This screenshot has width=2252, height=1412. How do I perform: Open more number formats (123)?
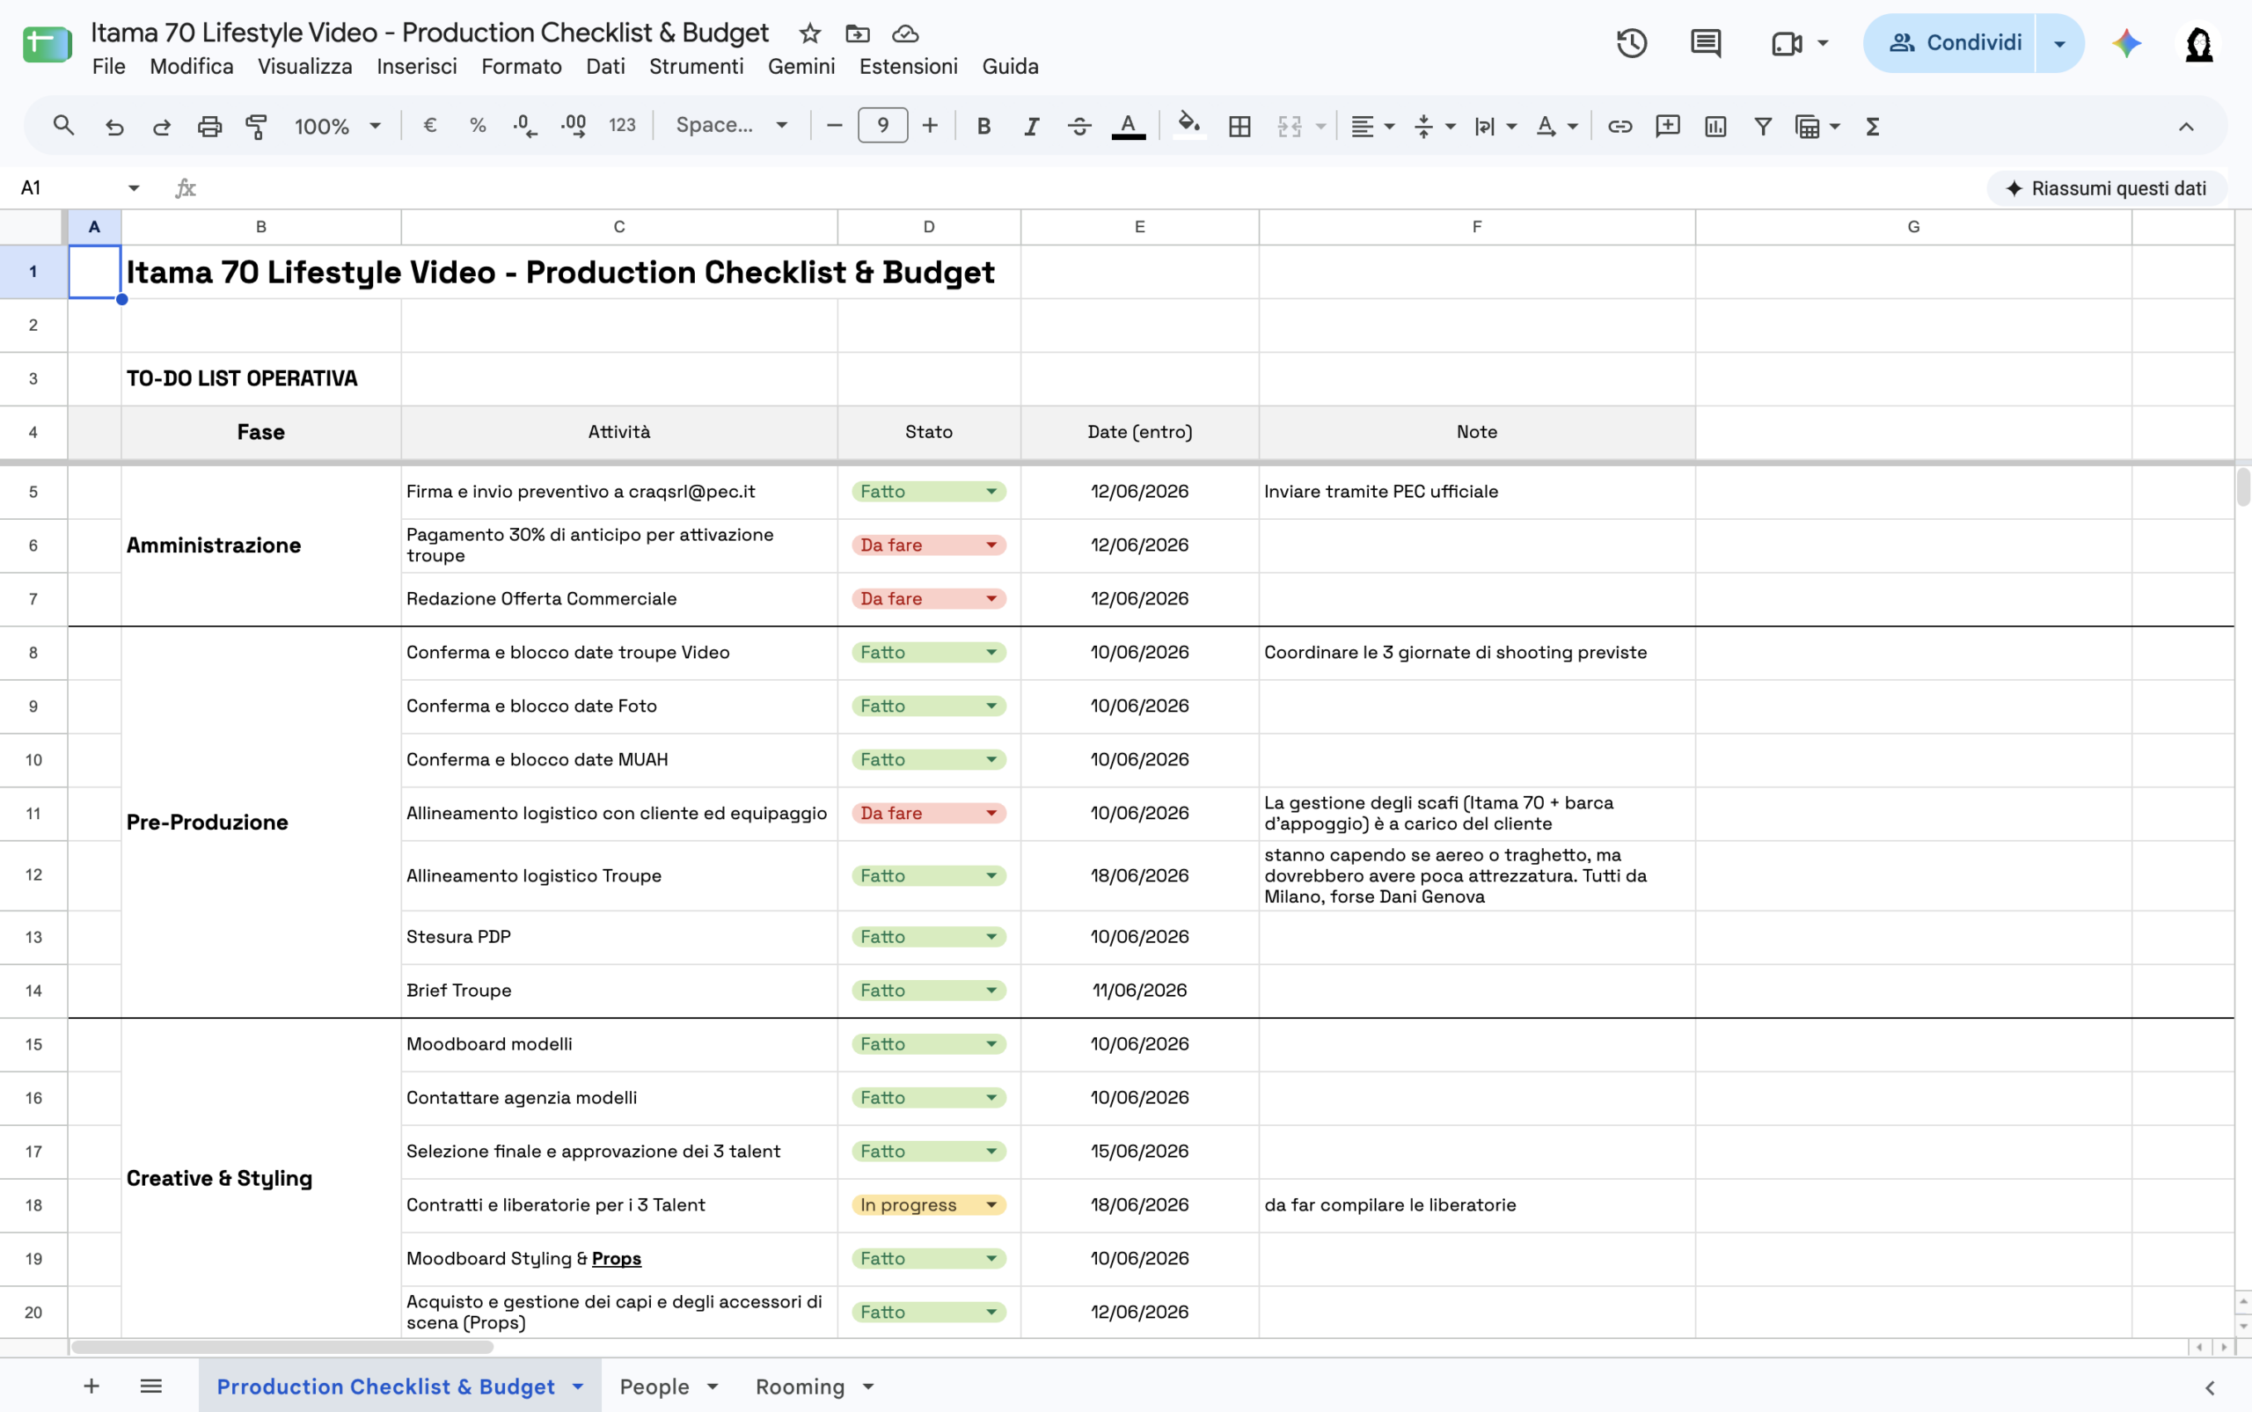coord(622,125)
